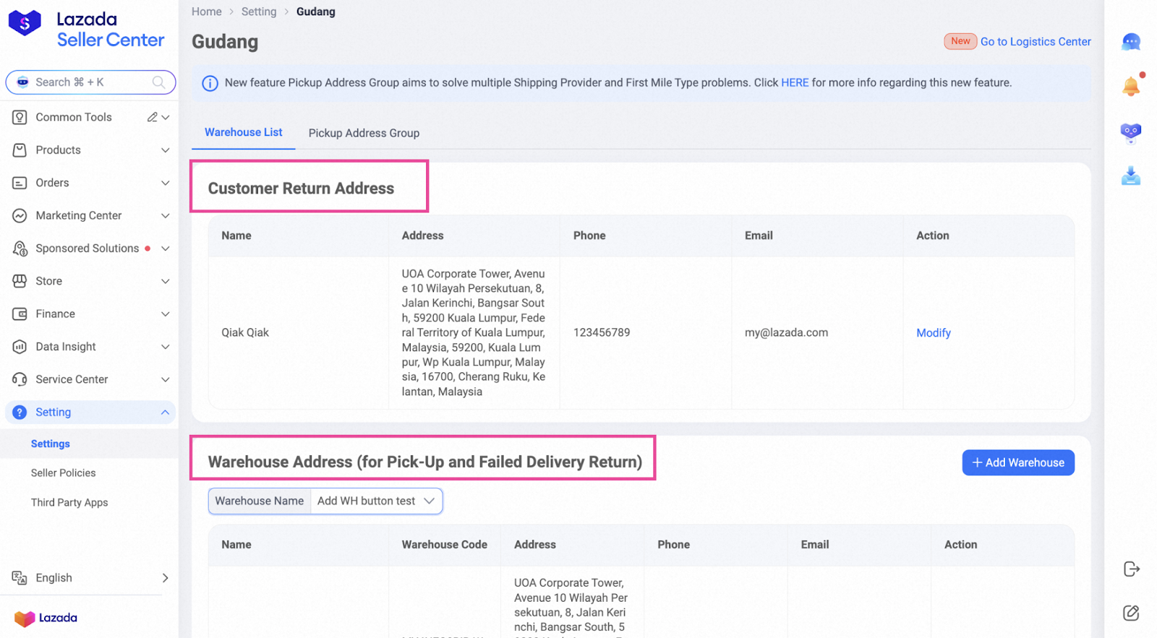The image size is (1157, 638).
Task: Expand the Products menu
Action: (90, 150)
